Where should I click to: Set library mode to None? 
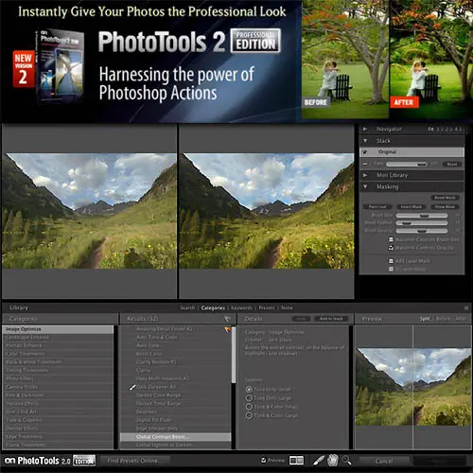287,307
